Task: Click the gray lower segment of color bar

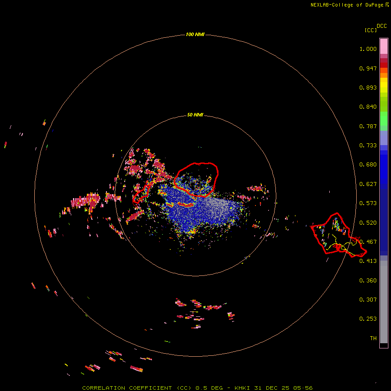Action: click(x=384, y=302)
